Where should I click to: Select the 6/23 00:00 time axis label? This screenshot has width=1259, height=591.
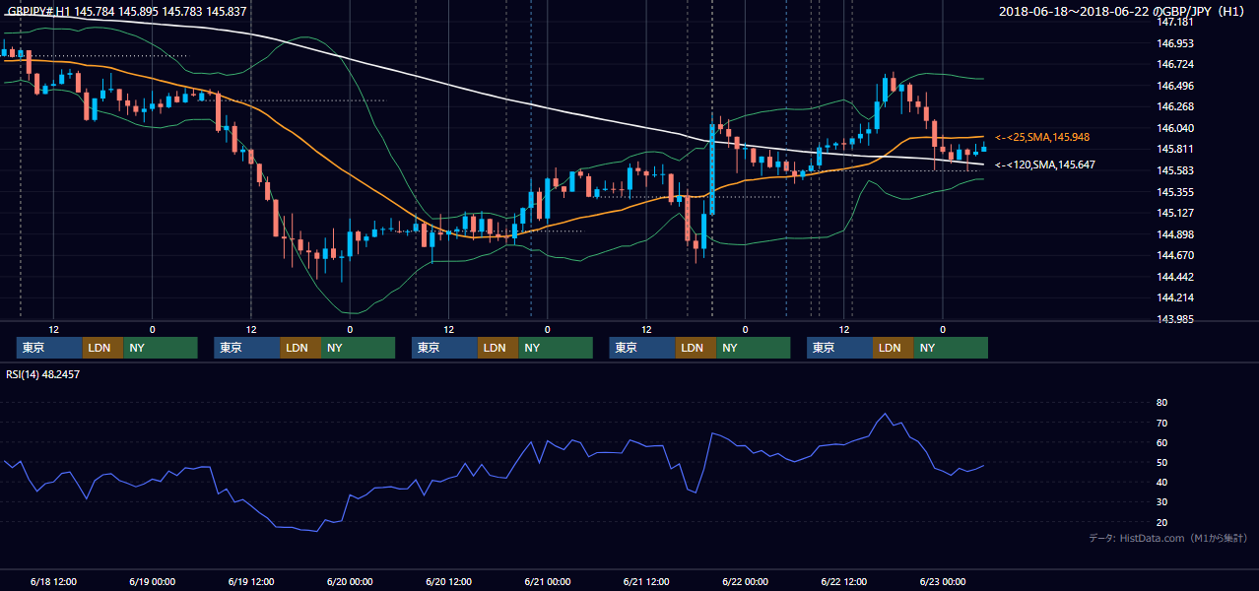click(943, 581)
